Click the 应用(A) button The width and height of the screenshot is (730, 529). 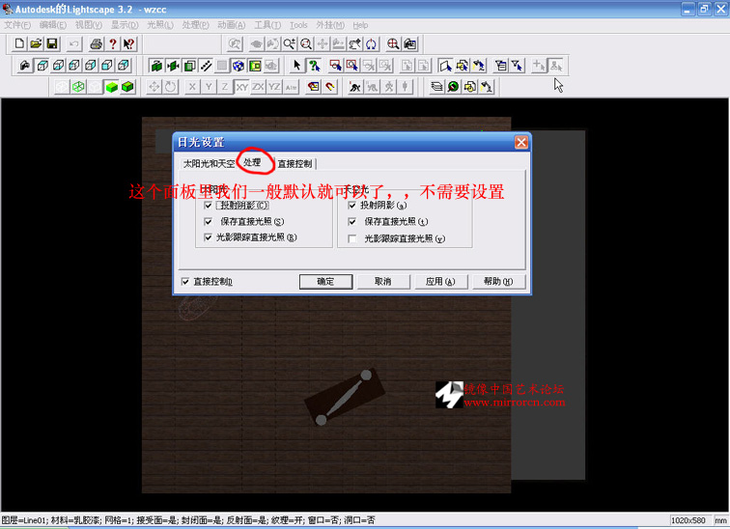point(440,282)
